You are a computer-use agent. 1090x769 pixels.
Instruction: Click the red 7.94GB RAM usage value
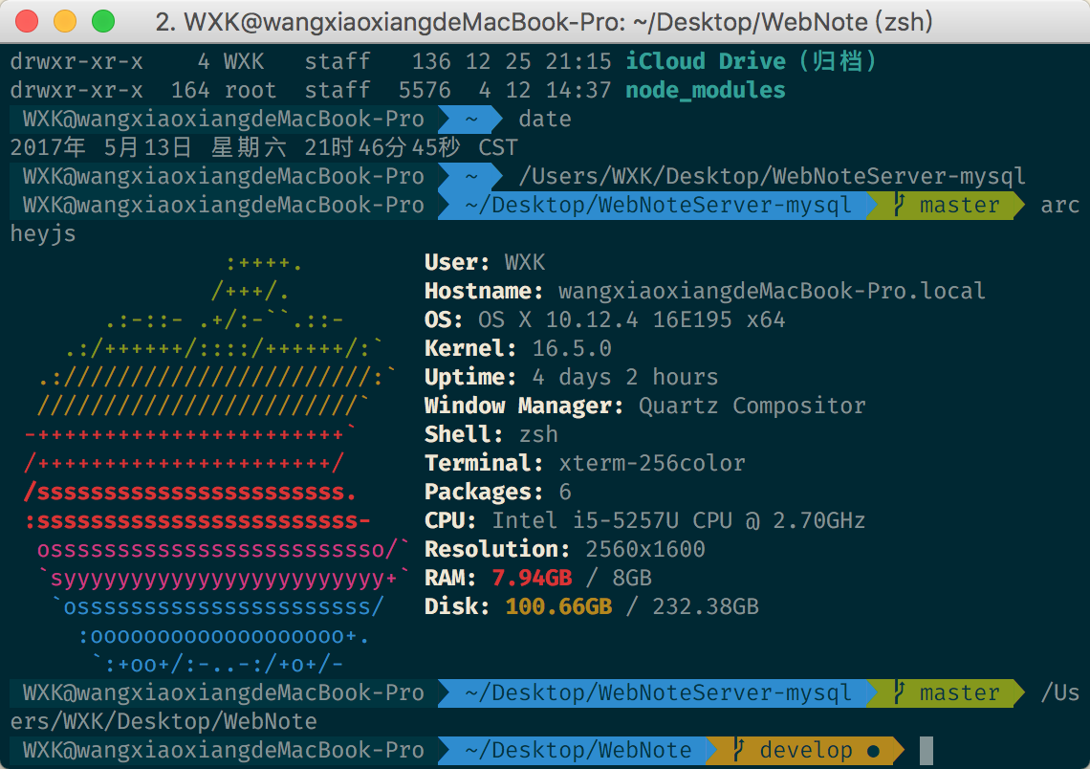click(x=532, y=579)
